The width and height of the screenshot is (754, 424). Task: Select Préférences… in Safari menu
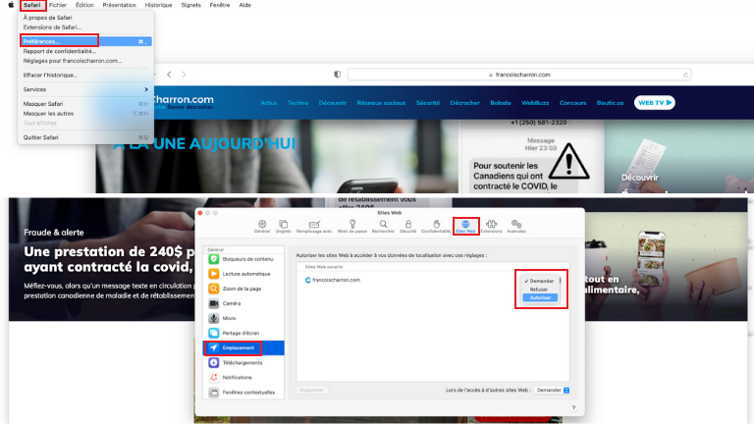(x=85, y=41)
